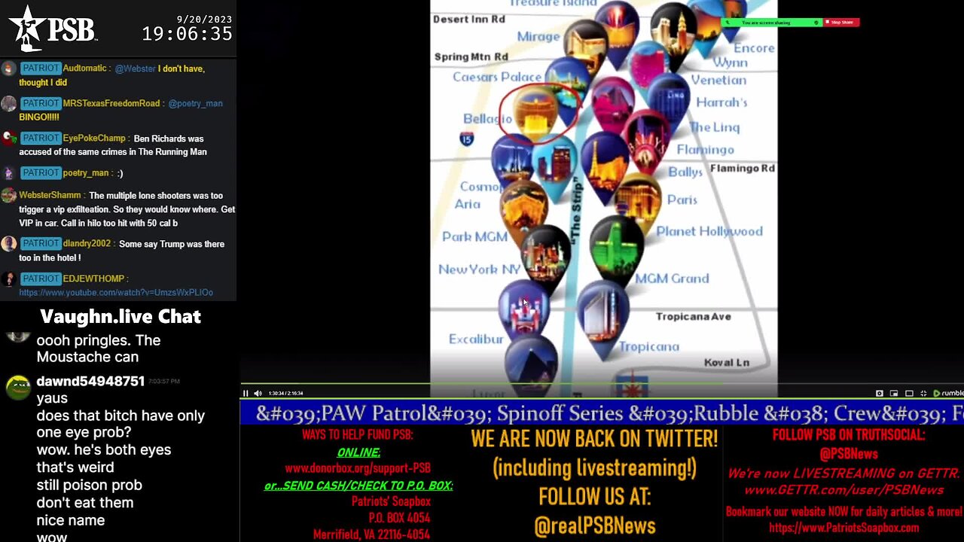Open the @Webster mention
This screenshot has width=964, height=542.
pos(136,69)
